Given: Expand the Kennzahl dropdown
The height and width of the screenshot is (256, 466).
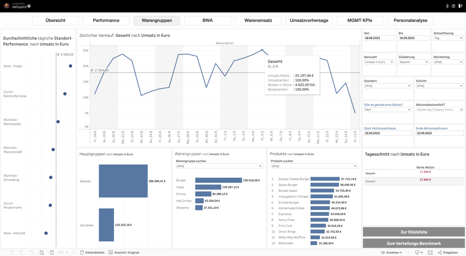Looking at the screenshot, I should (379, 62).
